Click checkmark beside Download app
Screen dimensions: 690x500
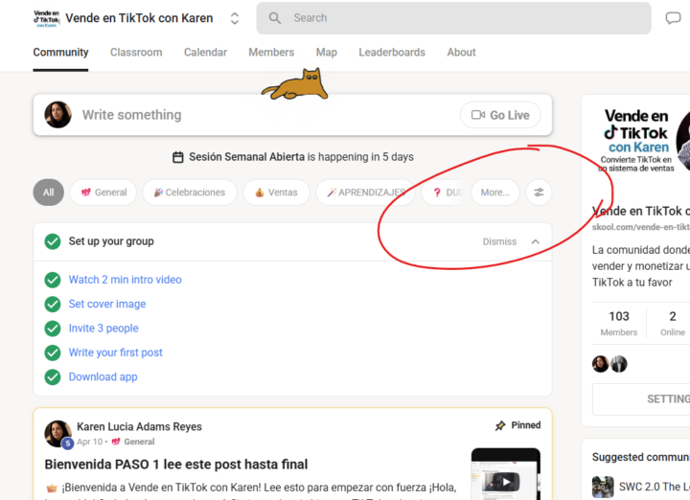[x=53, y=376]
